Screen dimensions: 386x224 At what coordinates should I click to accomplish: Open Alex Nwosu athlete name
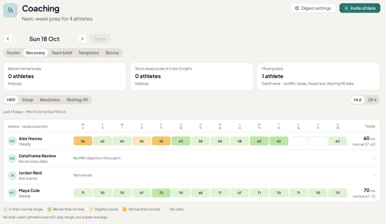click(x=30, y=139)
